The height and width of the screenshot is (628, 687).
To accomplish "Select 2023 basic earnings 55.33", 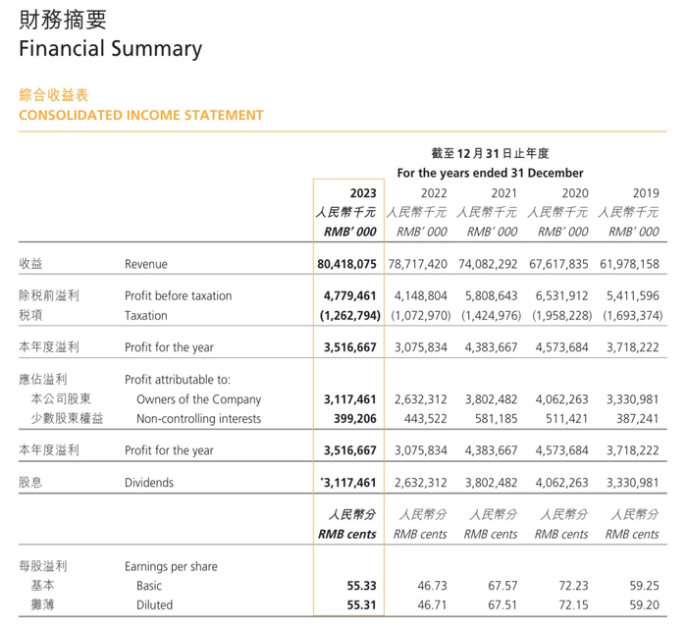I will coord(361,586).
